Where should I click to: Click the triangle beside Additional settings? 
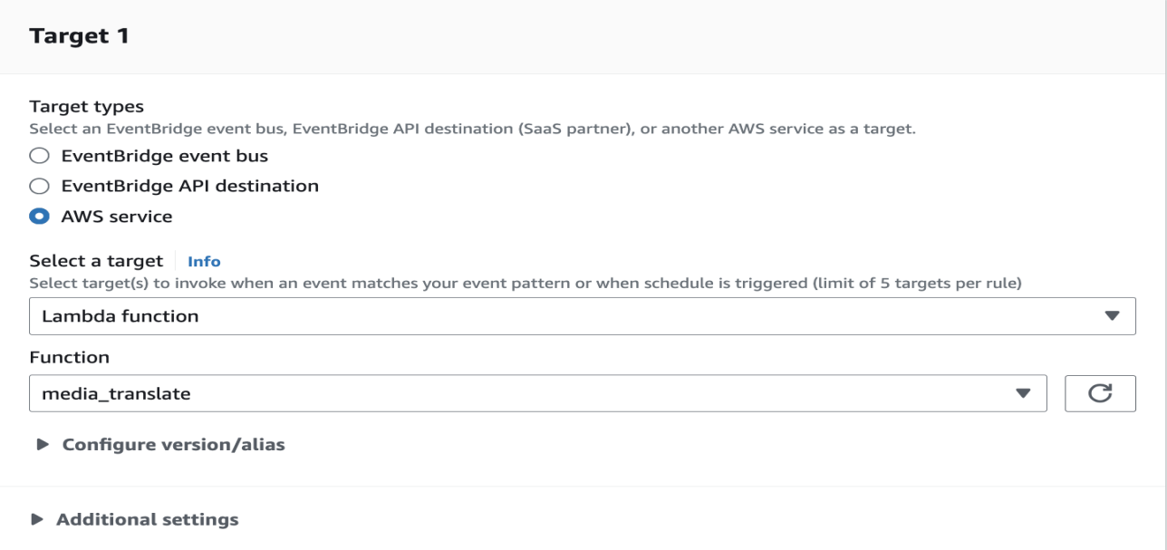point(37,520)
